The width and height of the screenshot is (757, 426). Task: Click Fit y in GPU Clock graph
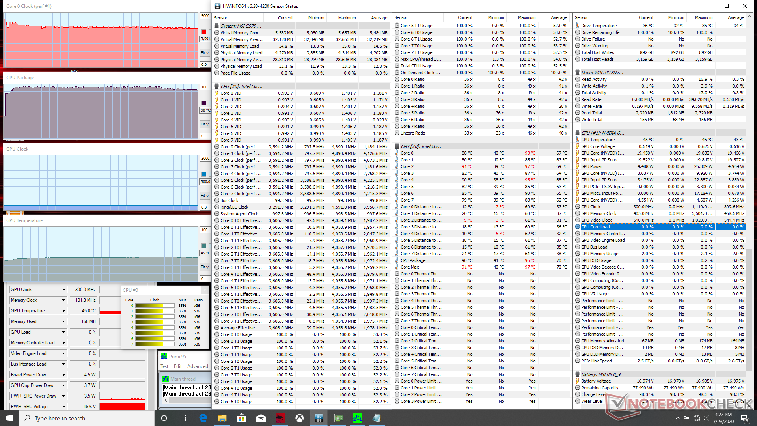tap(205, 196)
